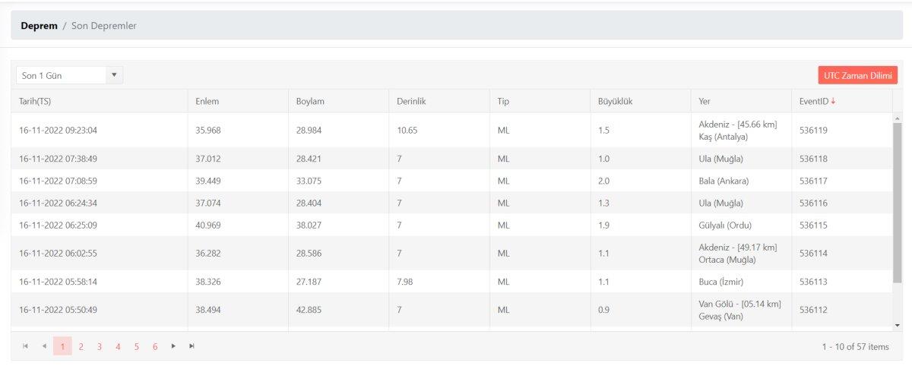This screenshot has width=912, height=369.
Task: Toggle UTC Zaman Dilimi time zone
Action: [857, 75]
